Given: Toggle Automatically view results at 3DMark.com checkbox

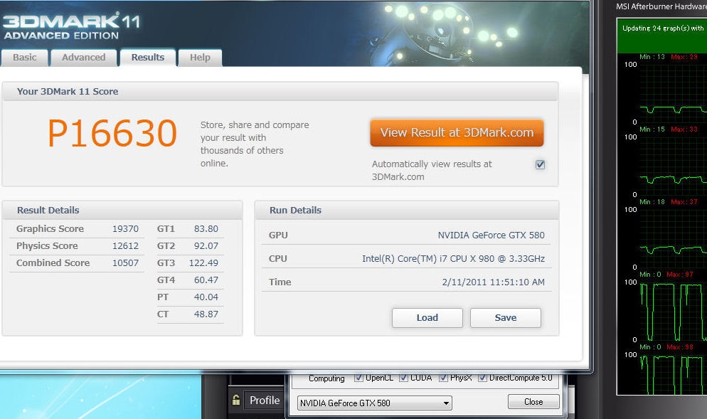Looking at the screenshot, I should 540,164.
